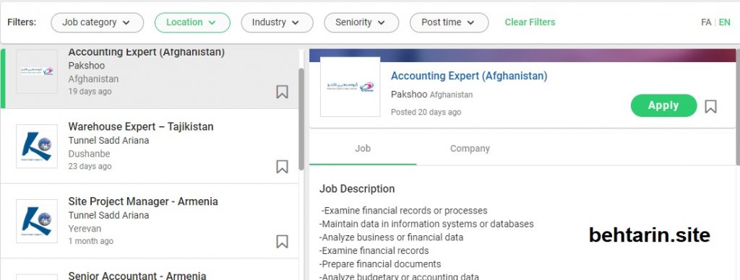Click the Pakshoo logo in job details
The width and height of the screenshot is (740, 280).
point(350,87)
